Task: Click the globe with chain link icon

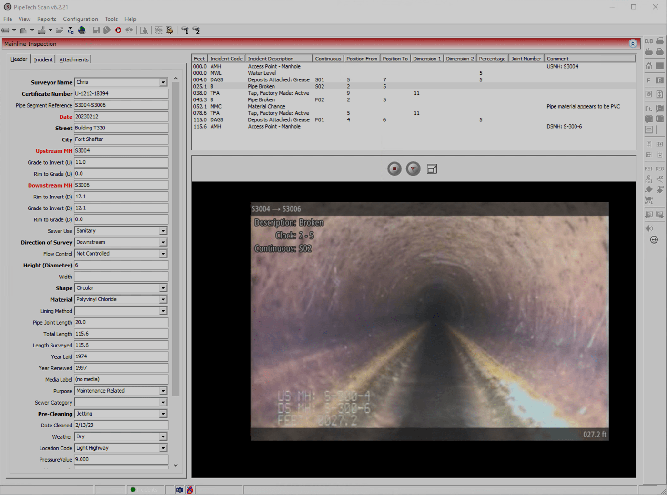Action: point(82,30)
